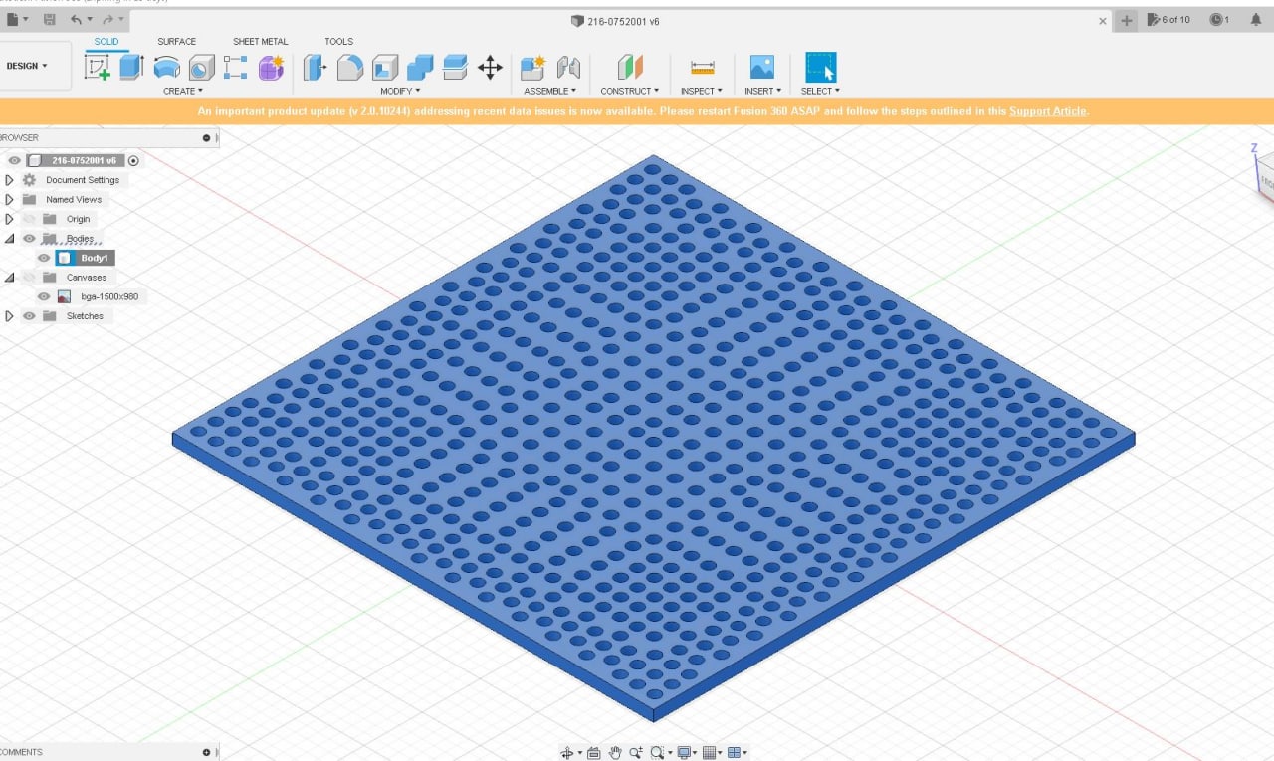Open the CONSTRUCT dropdown menu

tap(629, 91)
